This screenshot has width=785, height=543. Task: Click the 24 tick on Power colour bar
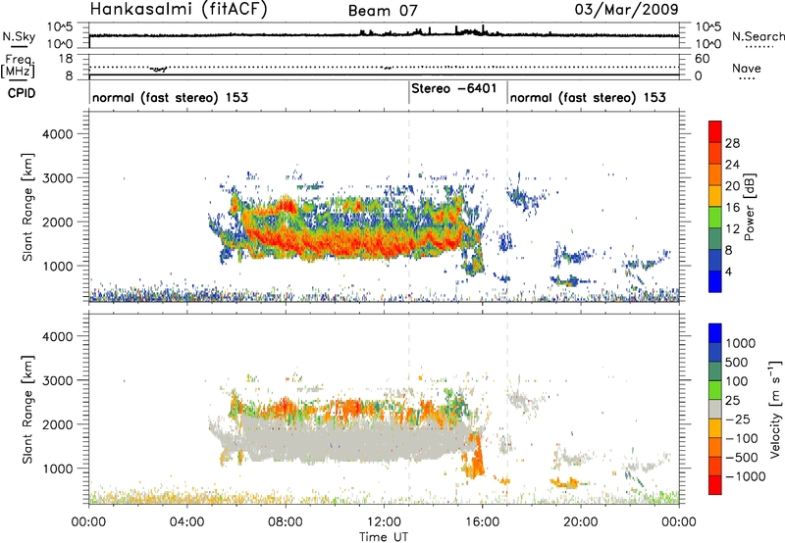[732, 165]
